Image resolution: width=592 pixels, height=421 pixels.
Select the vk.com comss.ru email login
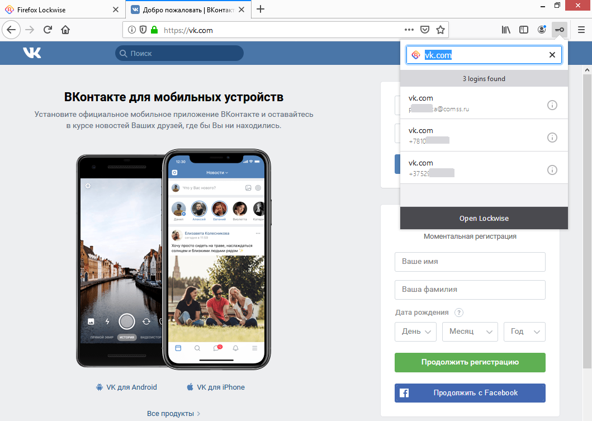pos(484,103)
